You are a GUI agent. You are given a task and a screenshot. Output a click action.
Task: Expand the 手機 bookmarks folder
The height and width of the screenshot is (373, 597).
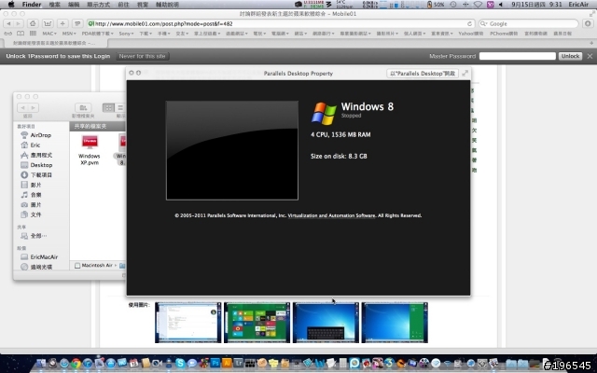tap(164, 34)
